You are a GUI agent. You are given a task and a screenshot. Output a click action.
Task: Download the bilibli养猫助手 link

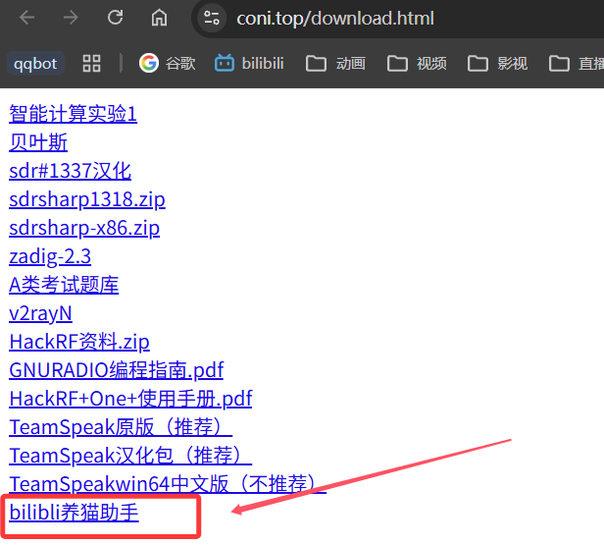pyautogui.click(x=74, y=513)
